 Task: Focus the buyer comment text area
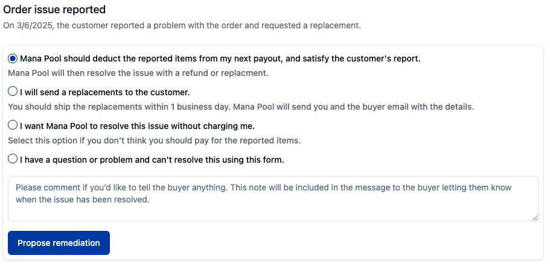coord(273,199)
